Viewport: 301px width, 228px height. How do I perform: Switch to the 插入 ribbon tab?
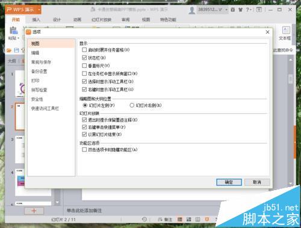(36, 20)
